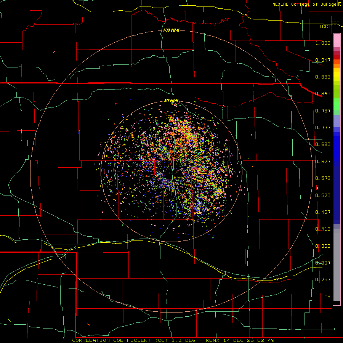The width and height of the screenshot is (343, 343).
Task: Select the 0.893 legend value
Action: (323, 77)
